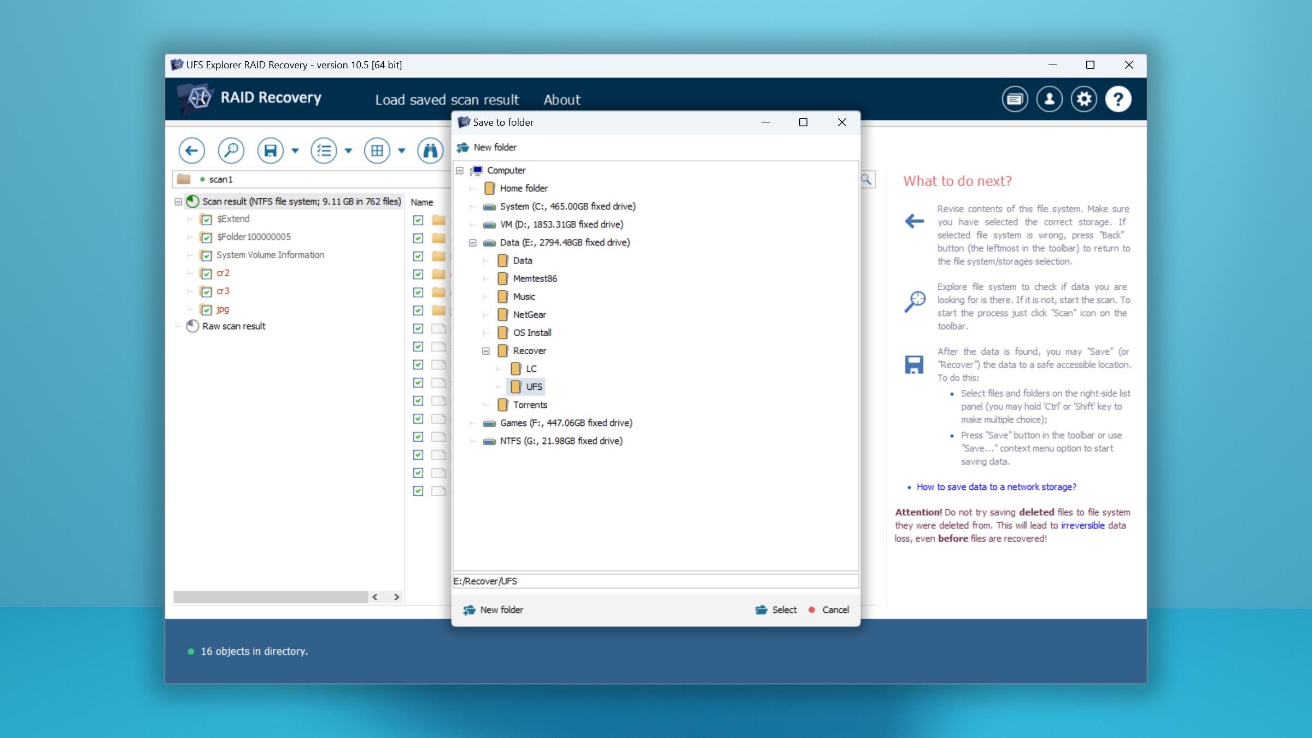
Task: Open list options dropdown arrow
Action: [348, 151]
